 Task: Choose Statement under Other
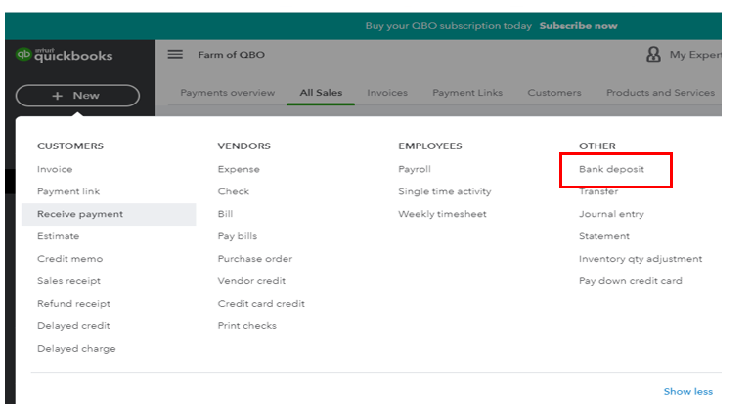[x=604, y=236]
